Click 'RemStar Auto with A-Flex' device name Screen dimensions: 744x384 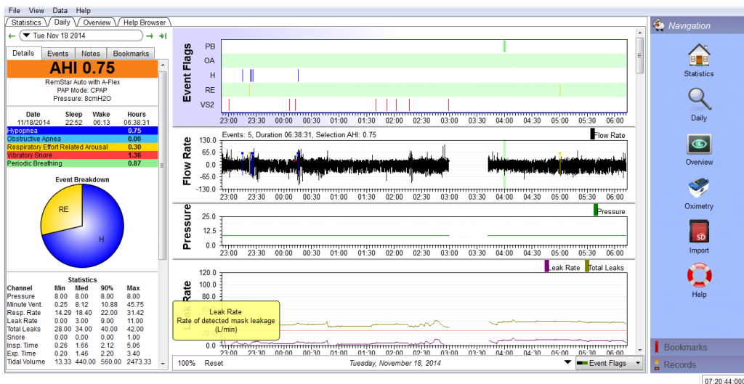83,81
